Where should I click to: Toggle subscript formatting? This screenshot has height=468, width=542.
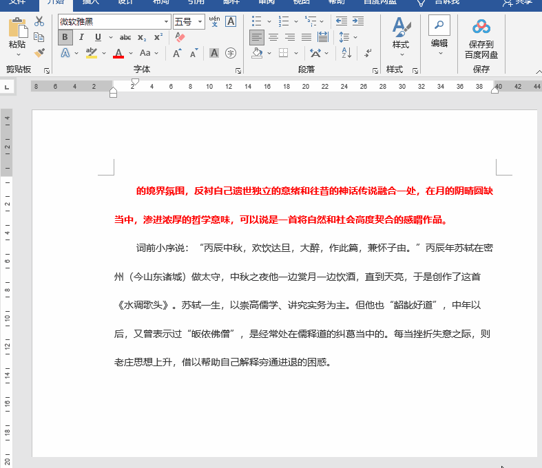tap(142, 37)
